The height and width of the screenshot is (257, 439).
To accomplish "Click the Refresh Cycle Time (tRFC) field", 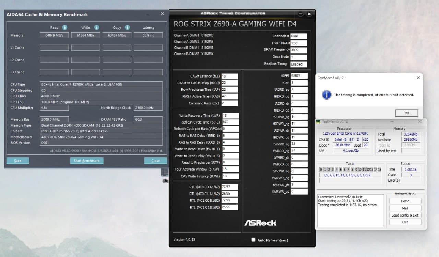I will point(230,122).
